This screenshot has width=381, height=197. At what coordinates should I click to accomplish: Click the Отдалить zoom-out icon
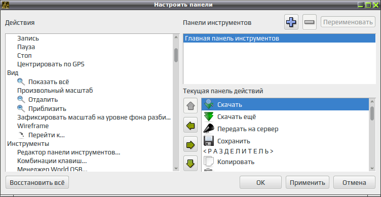coord(21,99)
